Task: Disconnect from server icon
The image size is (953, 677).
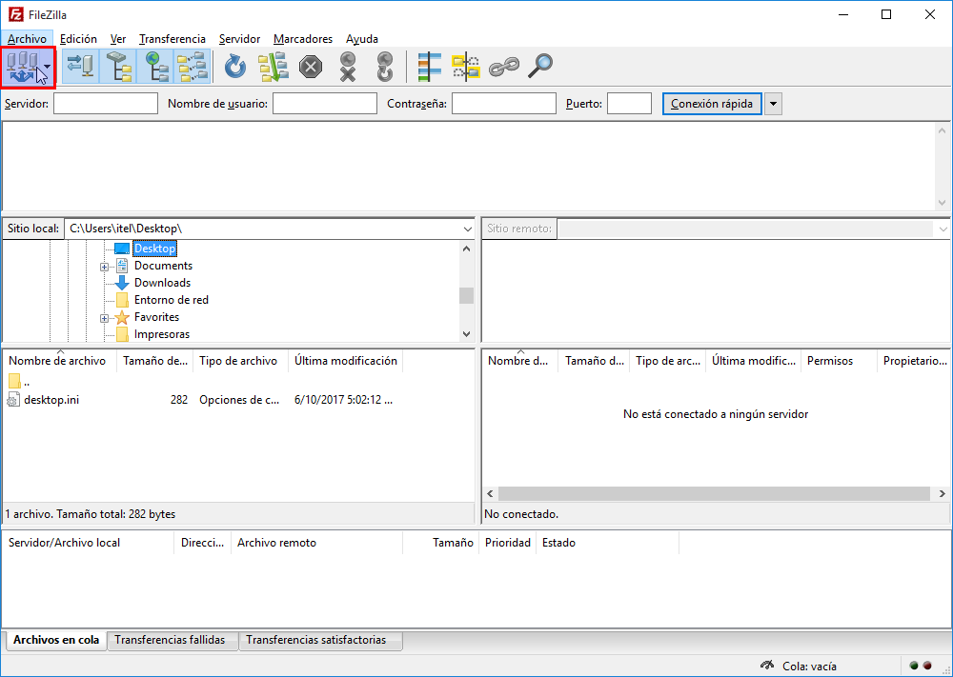Action: (x=348, y=67)
